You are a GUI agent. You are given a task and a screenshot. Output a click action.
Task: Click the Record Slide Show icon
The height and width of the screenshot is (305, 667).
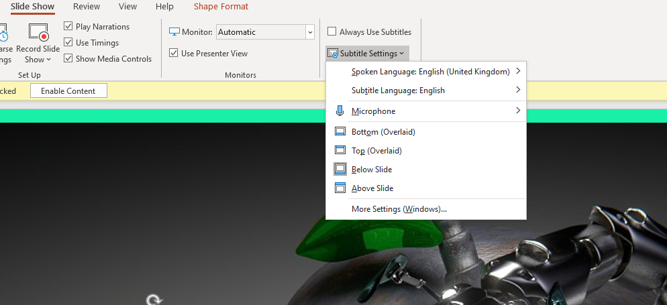coord(38,32)
